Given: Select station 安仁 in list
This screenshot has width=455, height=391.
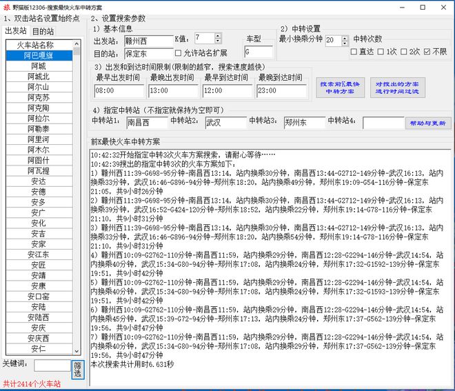Looking at the screenshot, I should tap(39, 349).
